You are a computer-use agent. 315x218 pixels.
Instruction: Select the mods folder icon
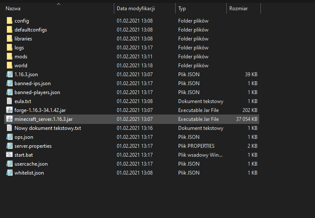[x=9, y=57]
